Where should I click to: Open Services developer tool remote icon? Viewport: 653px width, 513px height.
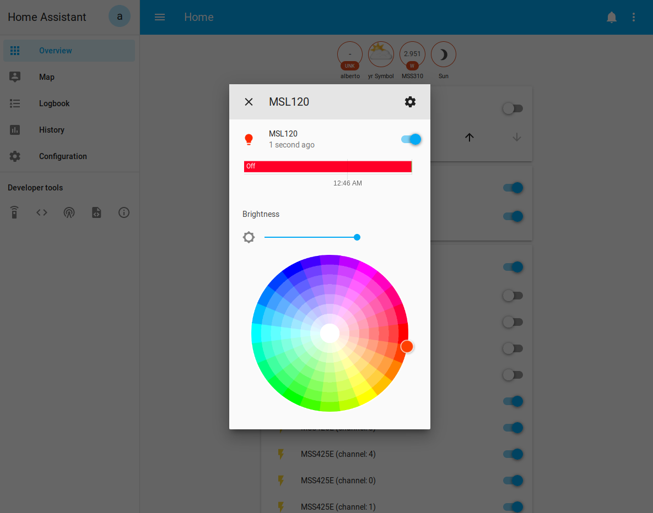14,212
